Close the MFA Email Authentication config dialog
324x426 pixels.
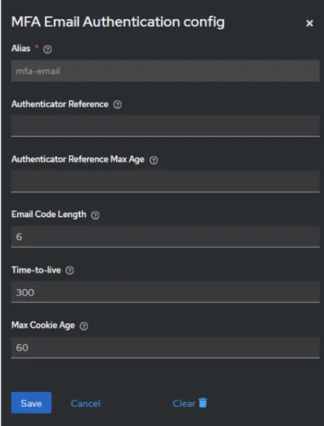click(310, 23)
